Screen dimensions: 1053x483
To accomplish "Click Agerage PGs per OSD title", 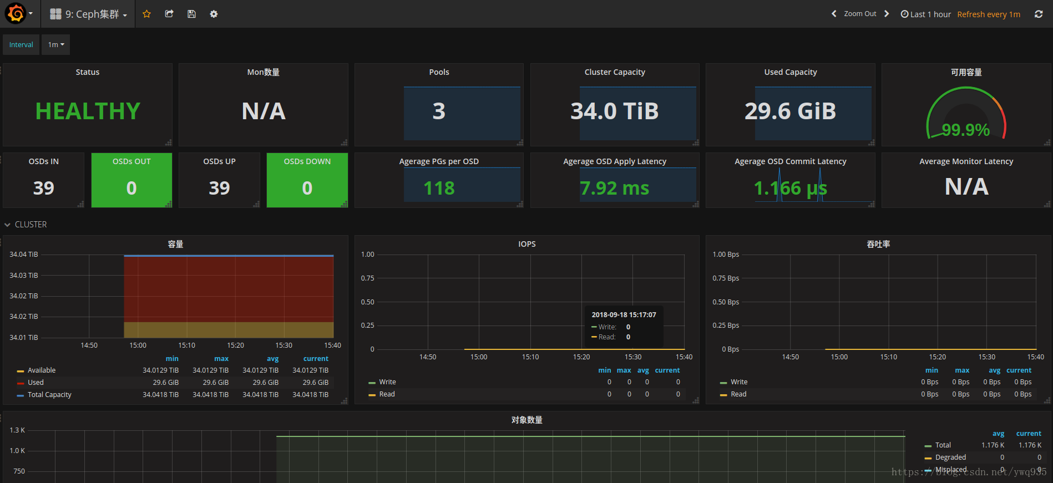I will tap(439, 161).
